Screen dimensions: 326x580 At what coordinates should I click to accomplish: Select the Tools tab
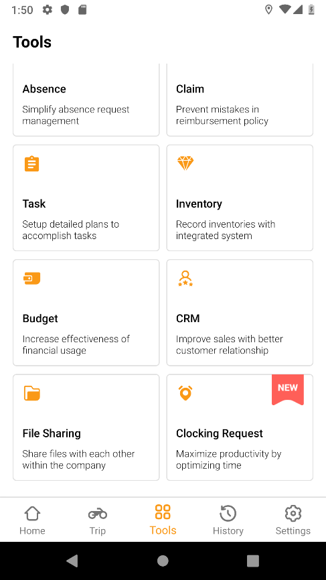coord(163,520)
